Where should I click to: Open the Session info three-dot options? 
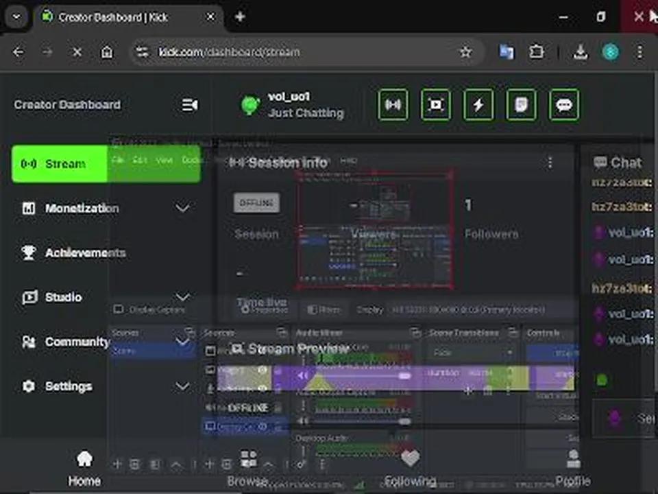[x=550, y=163]
